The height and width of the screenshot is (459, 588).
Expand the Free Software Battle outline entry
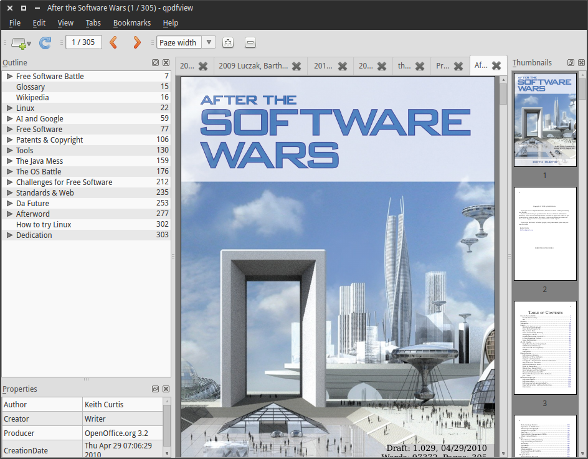(x=10, y=76)
